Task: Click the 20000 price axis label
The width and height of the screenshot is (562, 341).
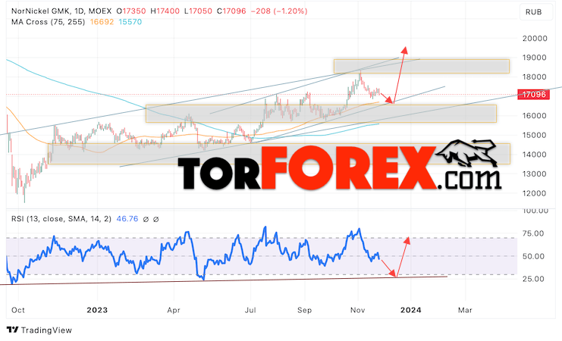Action: 535,39
